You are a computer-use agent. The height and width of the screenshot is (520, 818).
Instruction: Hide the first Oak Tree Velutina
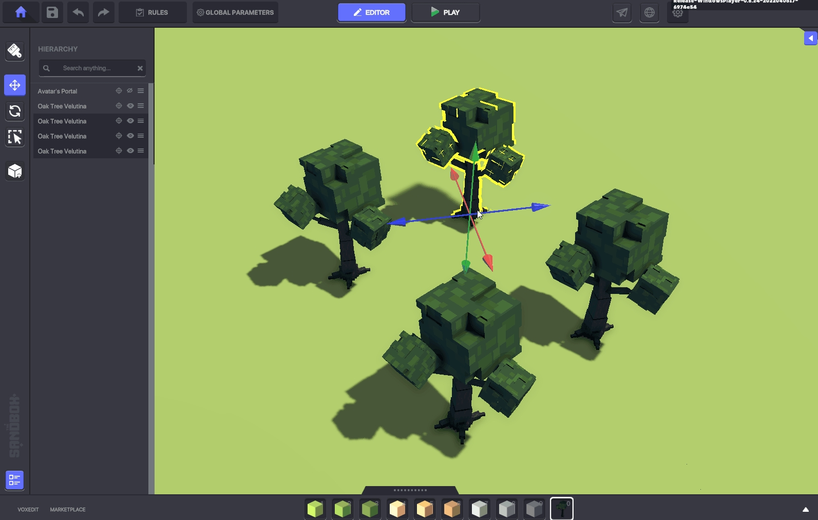click(130, 106)
